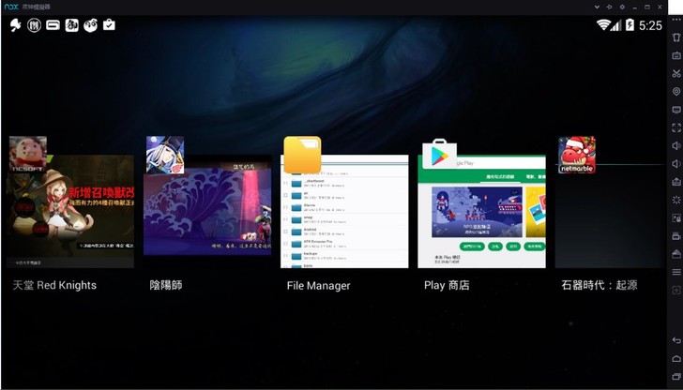This screenshot has height=390, width=683.
Task: Click the 陰陽師 character app icon
Action: click(x=165, y=155)
